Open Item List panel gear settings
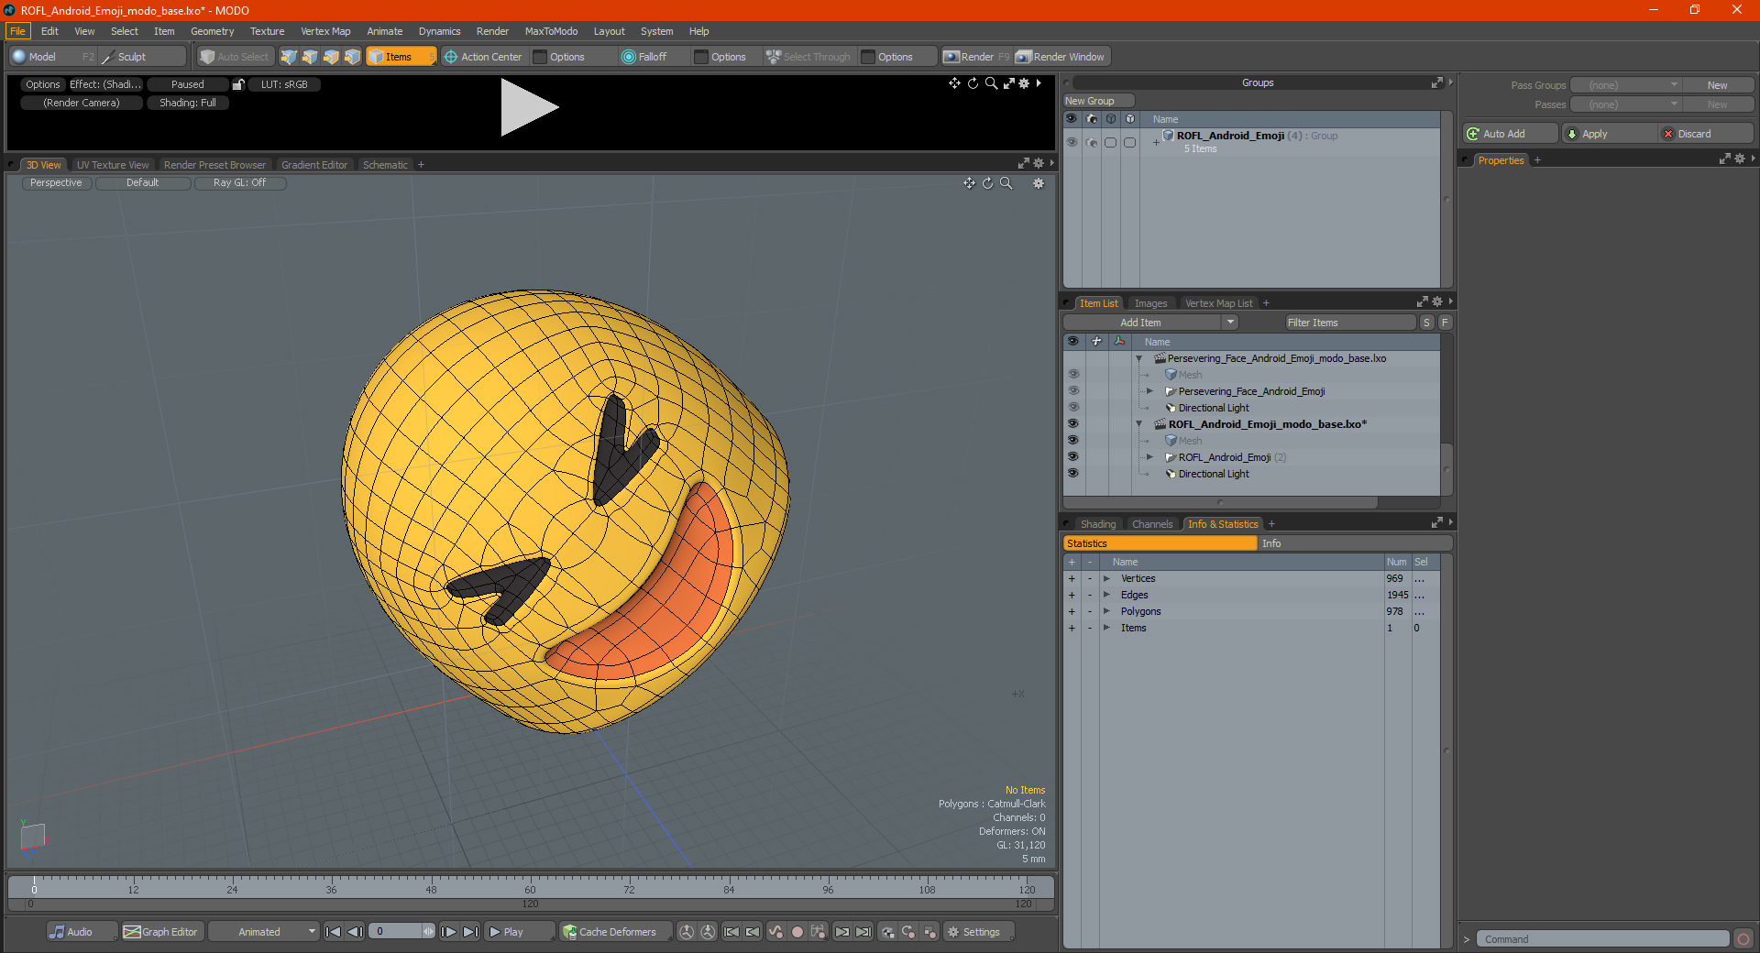This screenshot has height=953, width=1760. click(1436, 302)
